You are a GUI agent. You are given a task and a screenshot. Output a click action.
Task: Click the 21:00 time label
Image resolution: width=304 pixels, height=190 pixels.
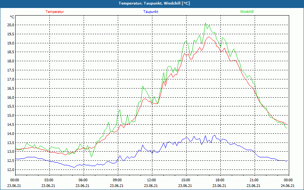click(255, 180)
